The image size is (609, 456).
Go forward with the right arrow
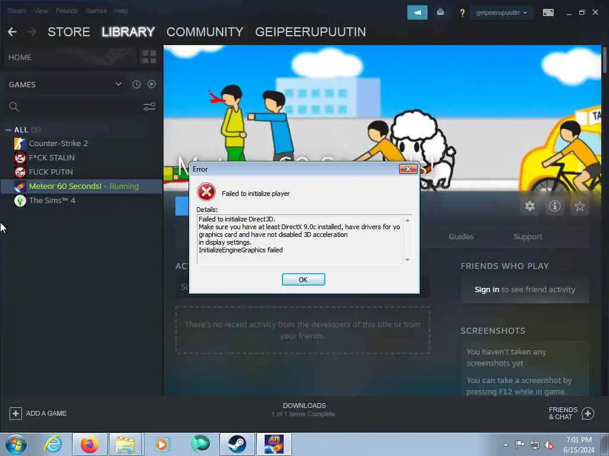point(32,32)
